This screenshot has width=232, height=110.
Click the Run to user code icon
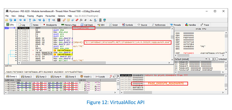click(54, 20)
